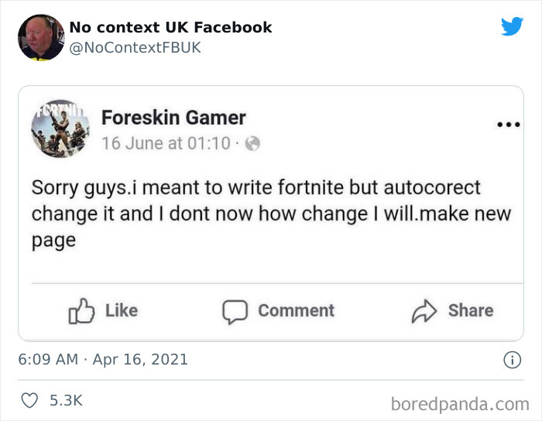Open the 6:09 AM Apr 16, 2021 timestamp

pos(103,360)
